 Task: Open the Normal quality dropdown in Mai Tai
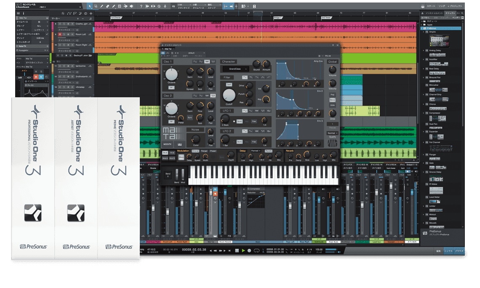pyautogui.click(x=332, y=133)
